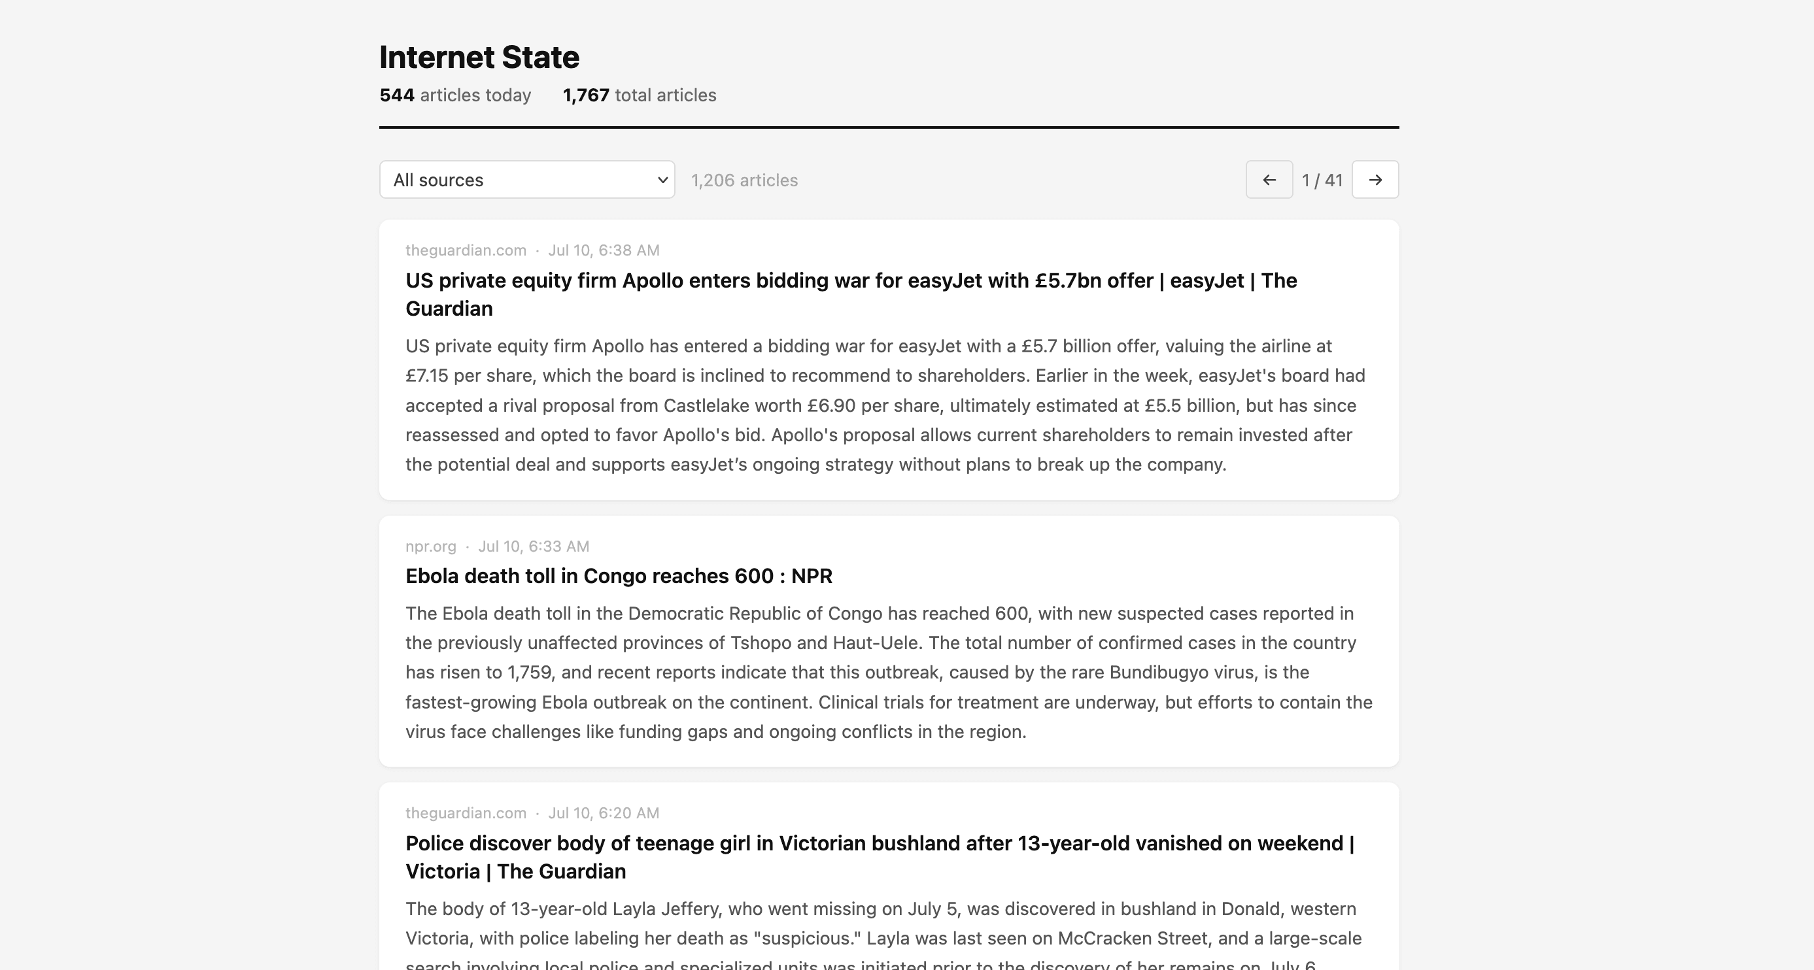
Task: Click the theguardian.com source on the easyJet article
Action: pos(466,250)
